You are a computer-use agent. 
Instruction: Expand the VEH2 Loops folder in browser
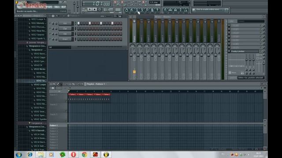point(39,85)
